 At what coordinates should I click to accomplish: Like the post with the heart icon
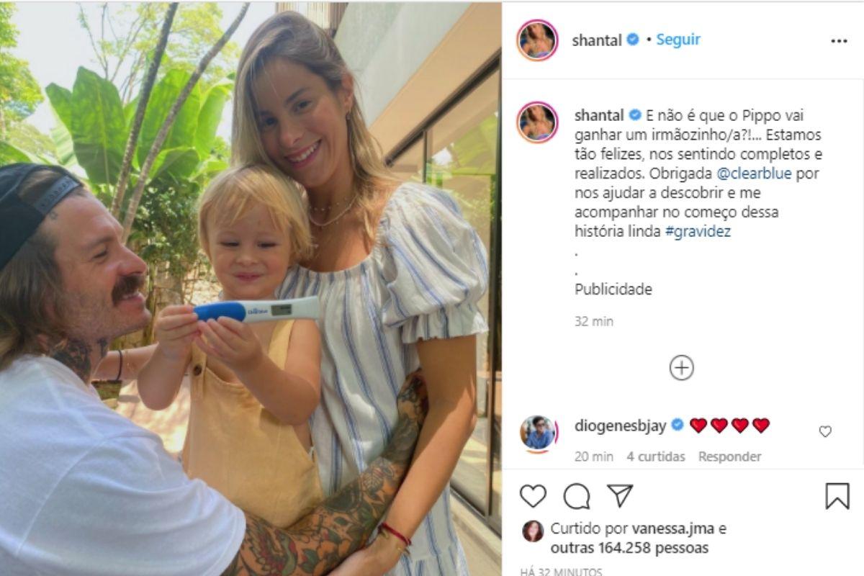click(x=533, y=496)
